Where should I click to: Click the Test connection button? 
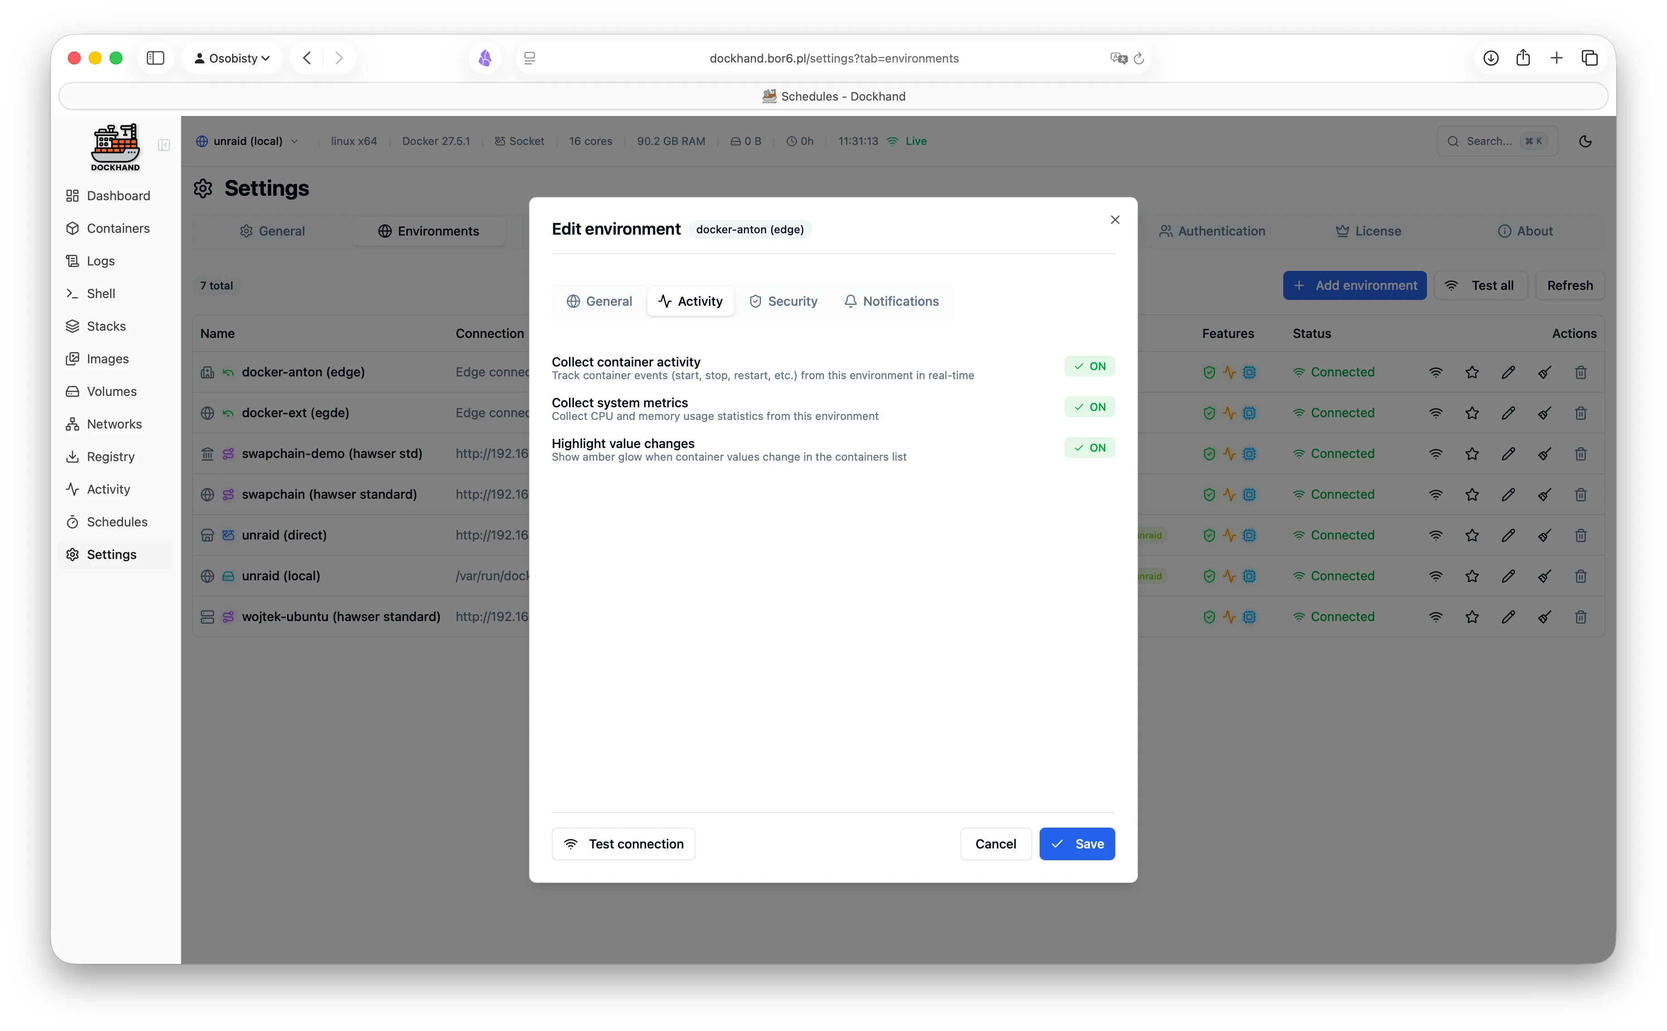623,844
